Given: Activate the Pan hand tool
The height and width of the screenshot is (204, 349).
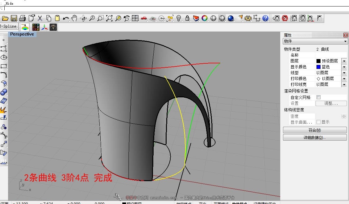Looking at the screenshot, I should [74, 18].
